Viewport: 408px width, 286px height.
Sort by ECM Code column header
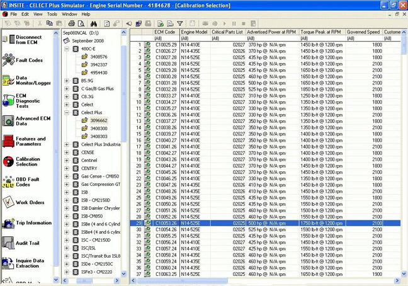(166, 32)
